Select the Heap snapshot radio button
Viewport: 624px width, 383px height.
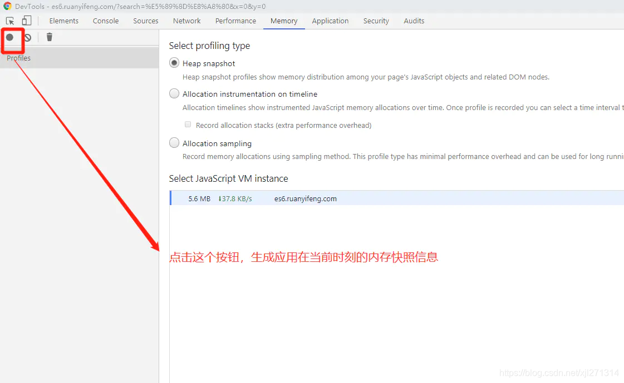point(174,63)
